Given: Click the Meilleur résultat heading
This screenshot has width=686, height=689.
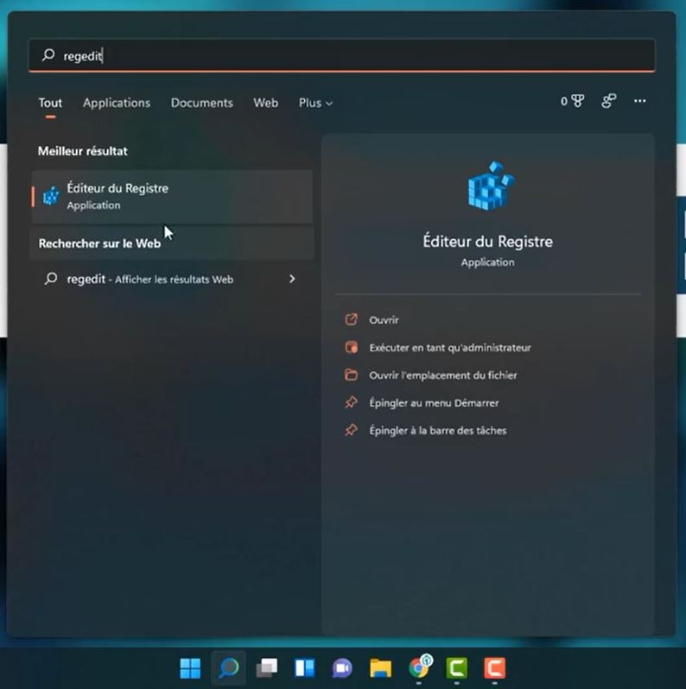Looking at the screenshot, I should click(x=83, y=151).
